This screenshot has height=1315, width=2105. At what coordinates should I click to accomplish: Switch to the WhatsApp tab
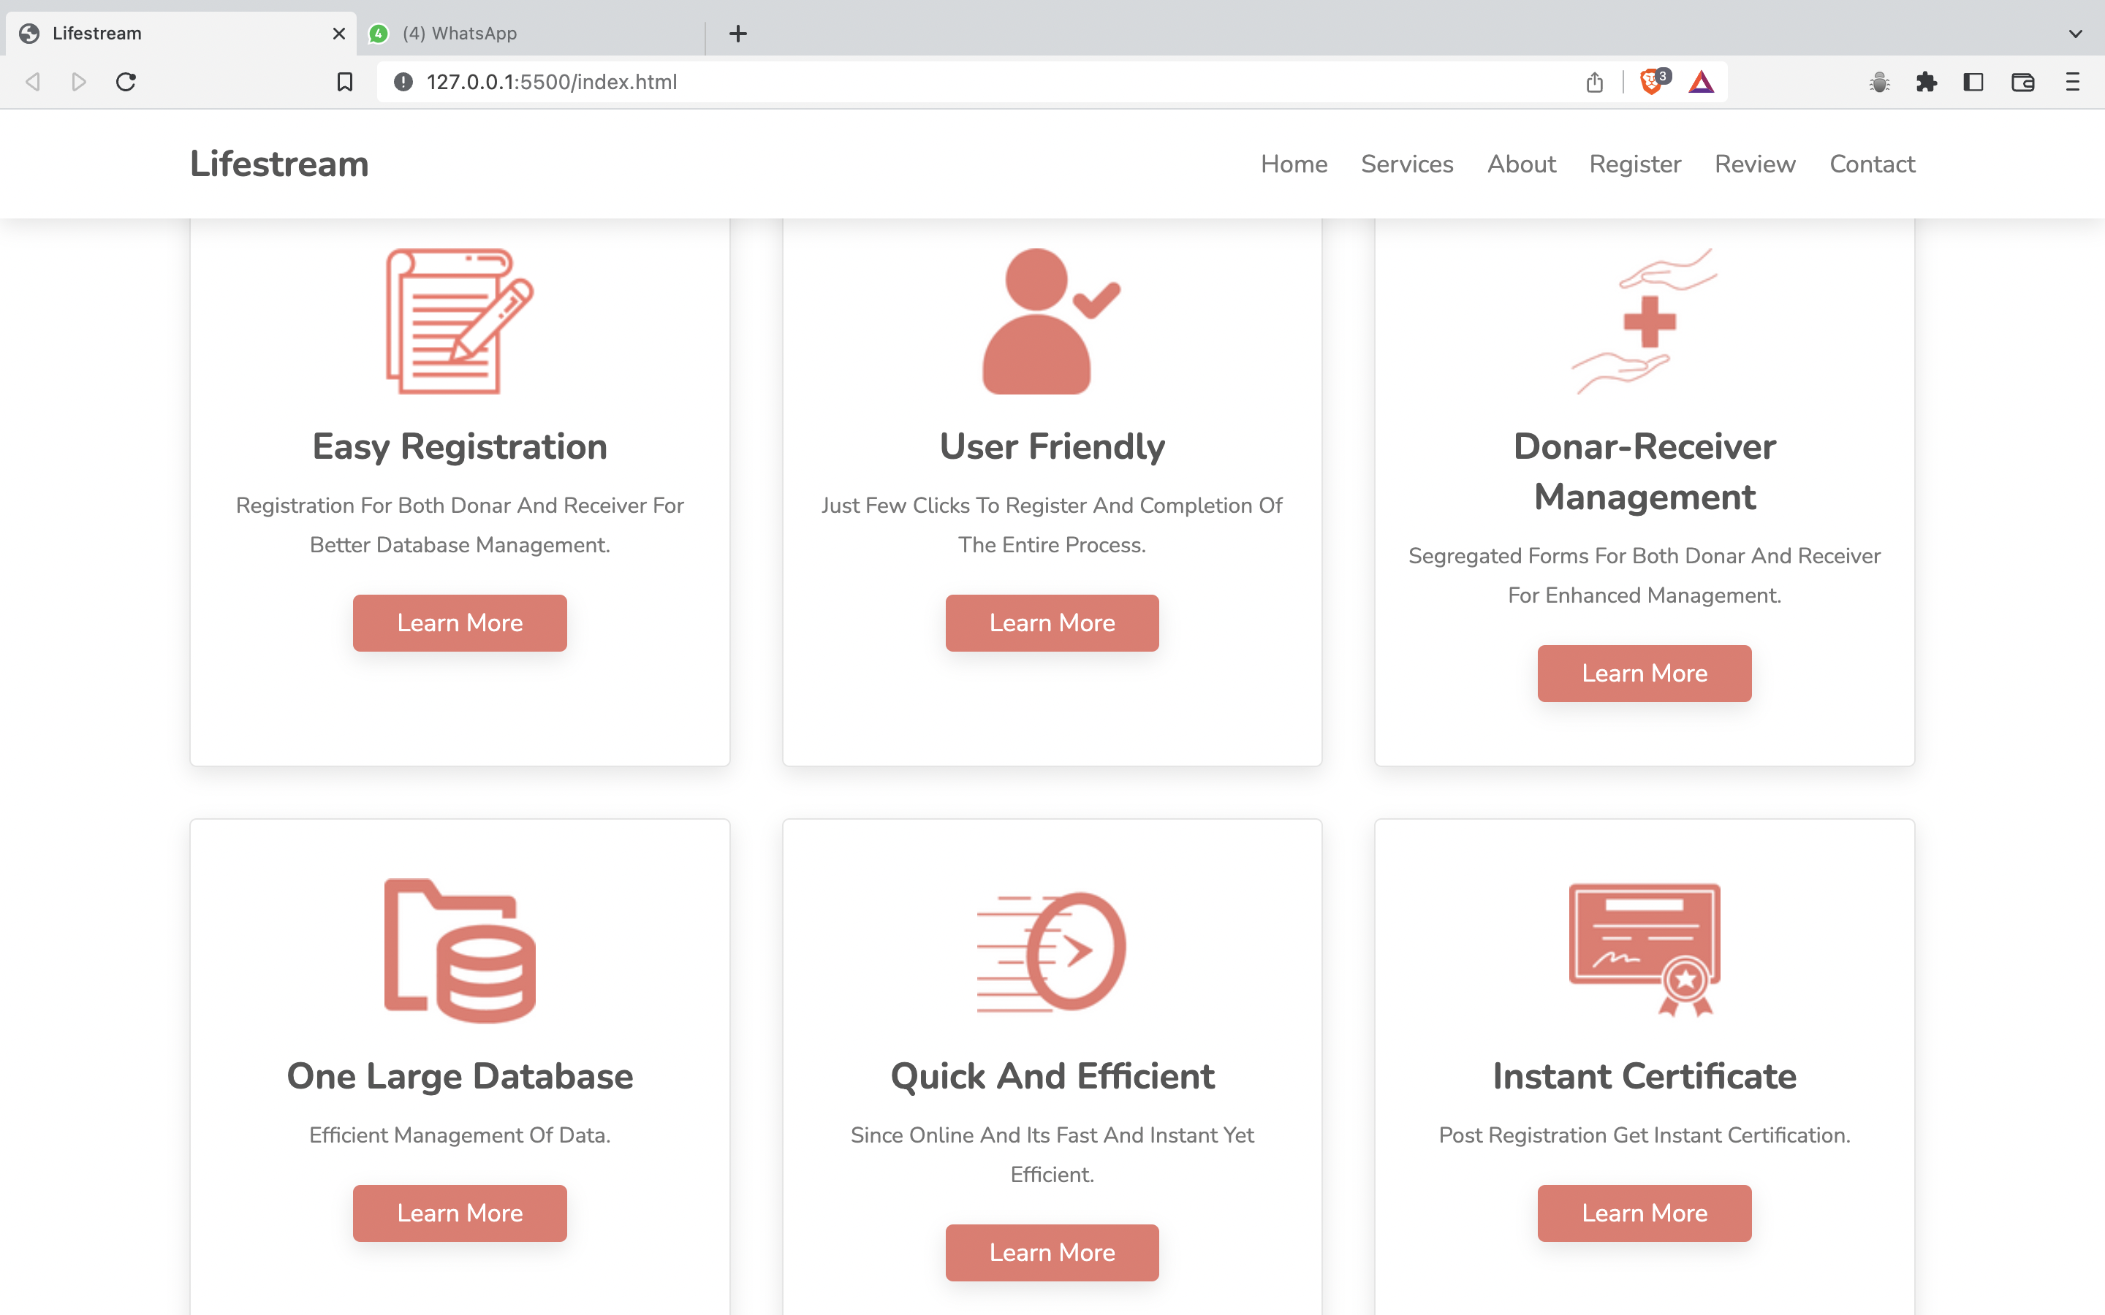(x=474, y=33)
